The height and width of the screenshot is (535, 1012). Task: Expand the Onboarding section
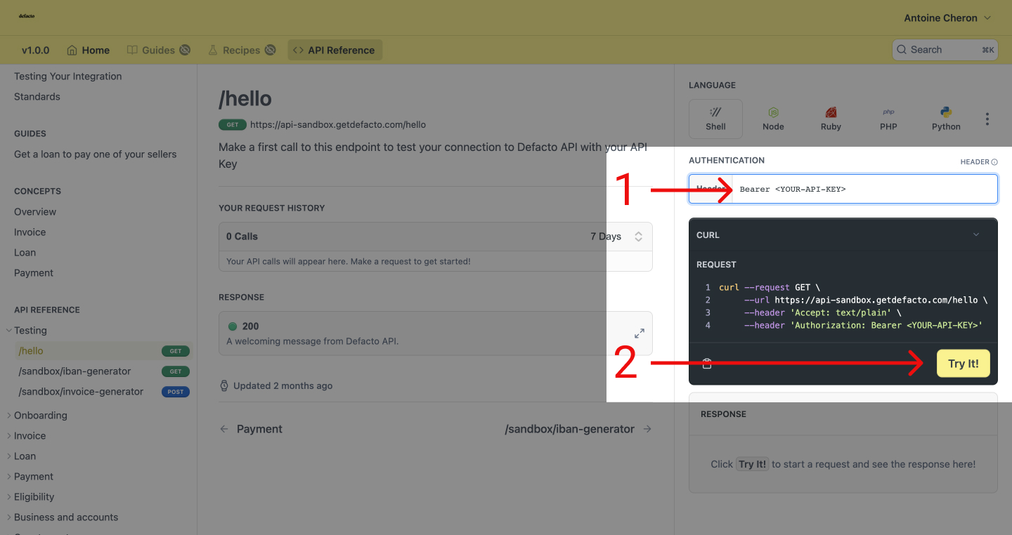pos(37,415)
